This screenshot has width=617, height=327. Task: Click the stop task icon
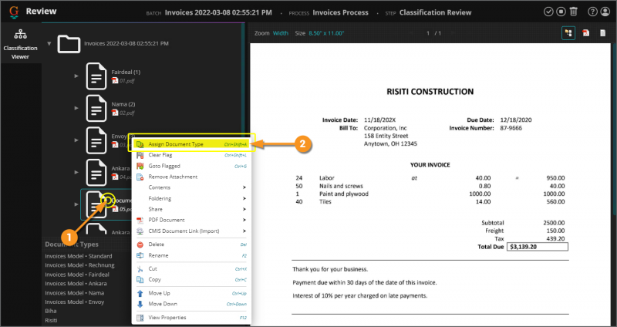click(561, 12)
